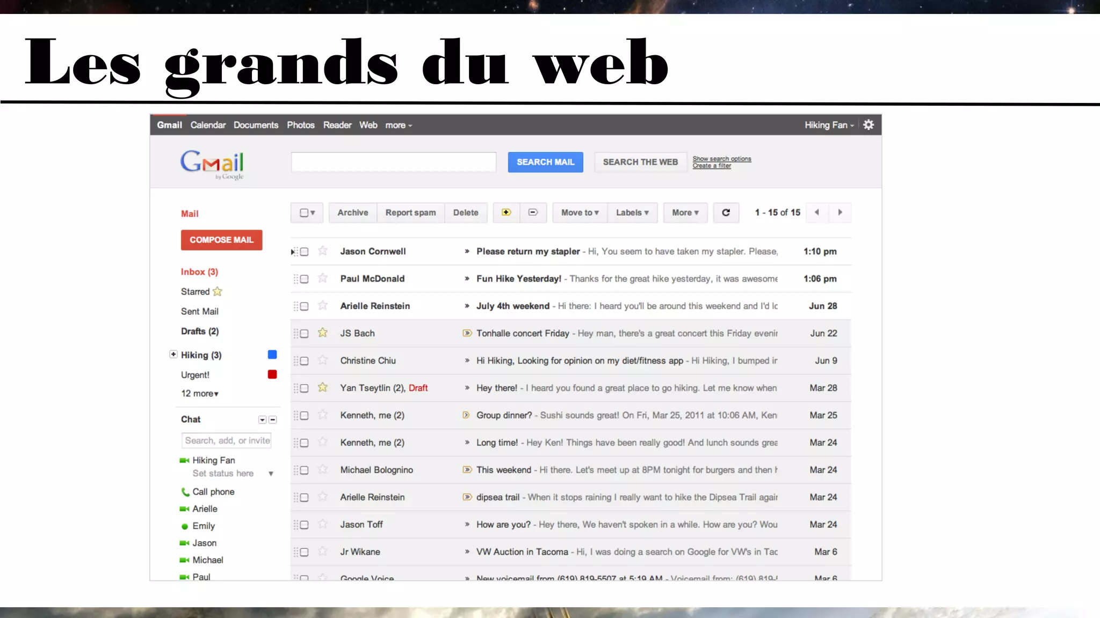Expand the Hiking label with plus icon
1100x618 pixels.
click(173, 354)
